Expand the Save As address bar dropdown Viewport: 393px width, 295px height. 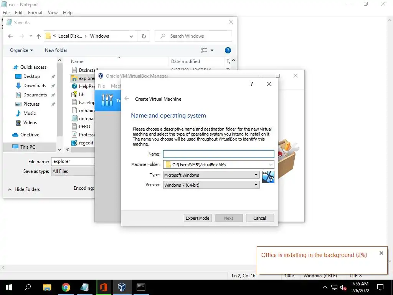(x=131, y=36)
